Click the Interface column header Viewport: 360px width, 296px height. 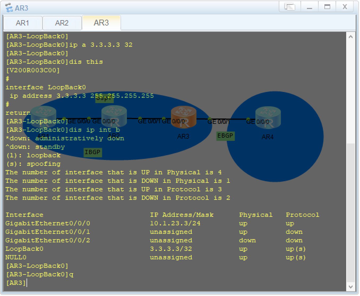[x=24, y=215]
